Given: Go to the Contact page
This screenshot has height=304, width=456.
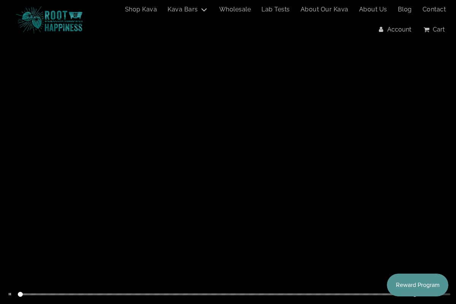Looking at the screenshot, I should 434,9.
